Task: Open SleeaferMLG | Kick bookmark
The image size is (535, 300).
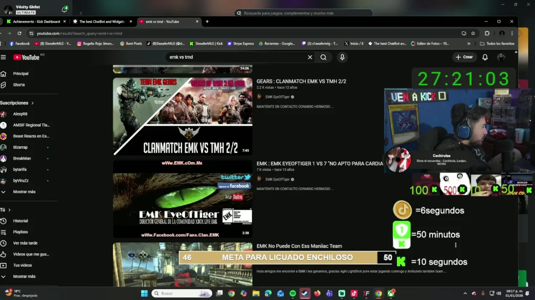Action: (x=206, y=43)
